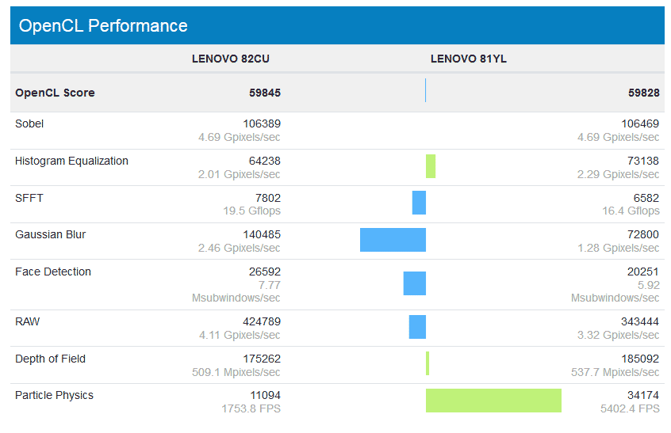
Task: Click the 5.92 Msubwindows/sec value
Action: tap(615, 291)
